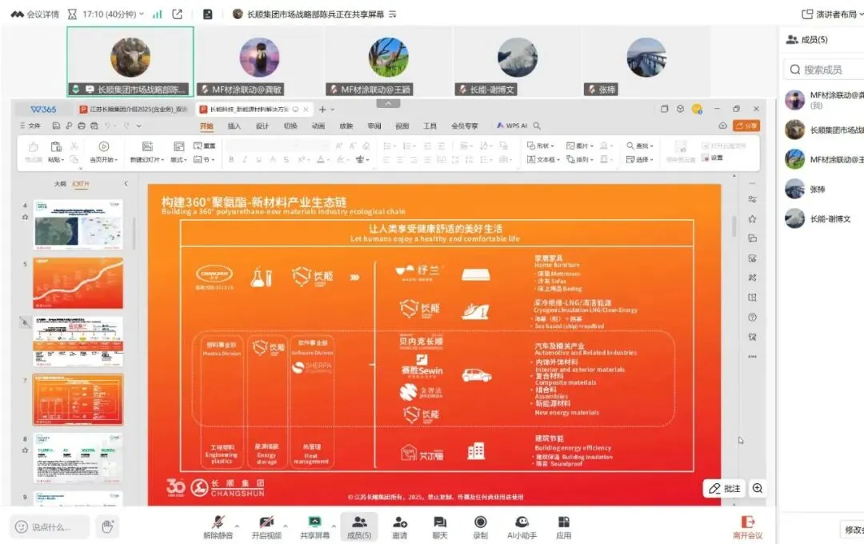Screen dimensions: 864x544
Task: Open the 审阅 review tab in WPS
Action: tap(374, 126)
